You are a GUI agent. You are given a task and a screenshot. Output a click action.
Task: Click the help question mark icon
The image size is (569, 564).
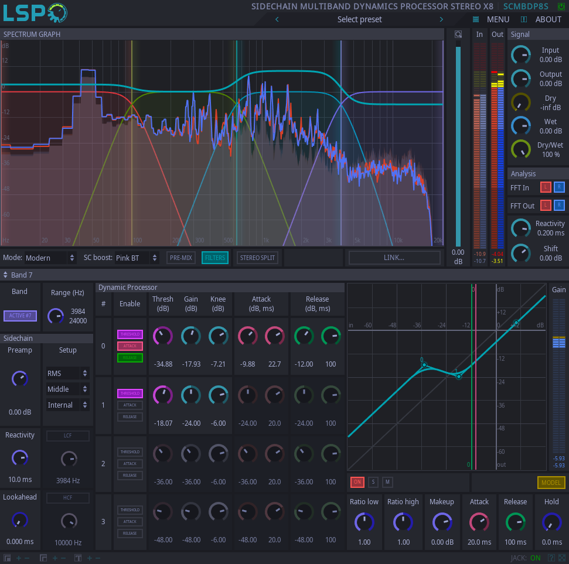click(551, 558)
